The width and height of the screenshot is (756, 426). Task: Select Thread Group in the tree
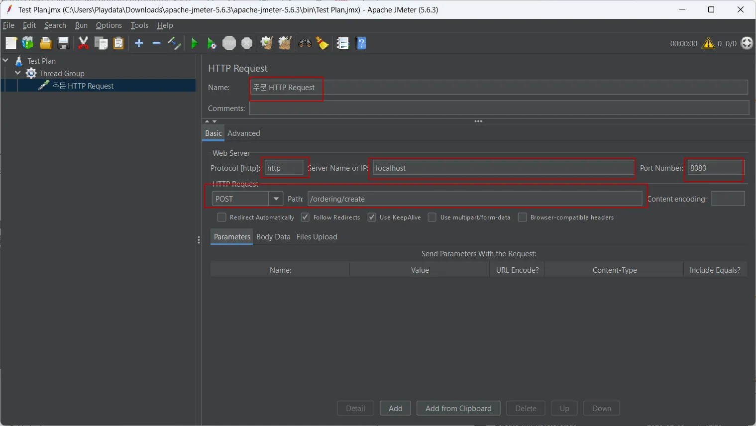62,73
